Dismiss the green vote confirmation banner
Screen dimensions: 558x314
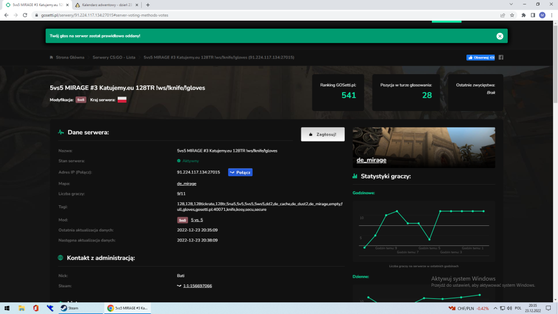(x=499, y=36)
